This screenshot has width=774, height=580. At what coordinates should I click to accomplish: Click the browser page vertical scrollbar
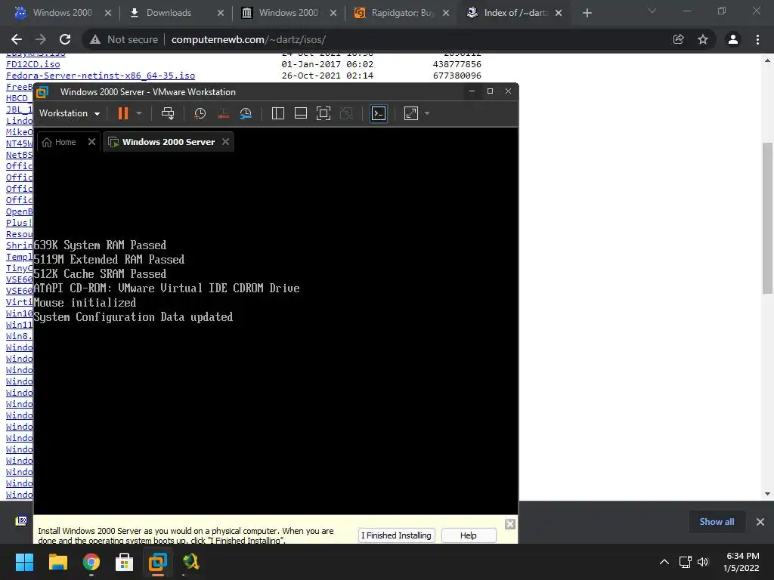(767, 218)
